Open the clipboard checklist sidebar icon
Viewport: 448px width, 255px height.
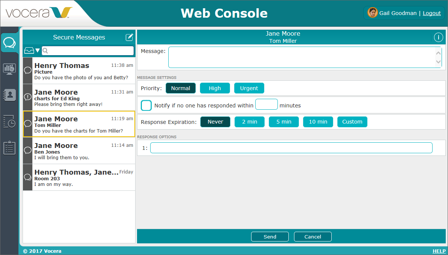pos(9,148)
